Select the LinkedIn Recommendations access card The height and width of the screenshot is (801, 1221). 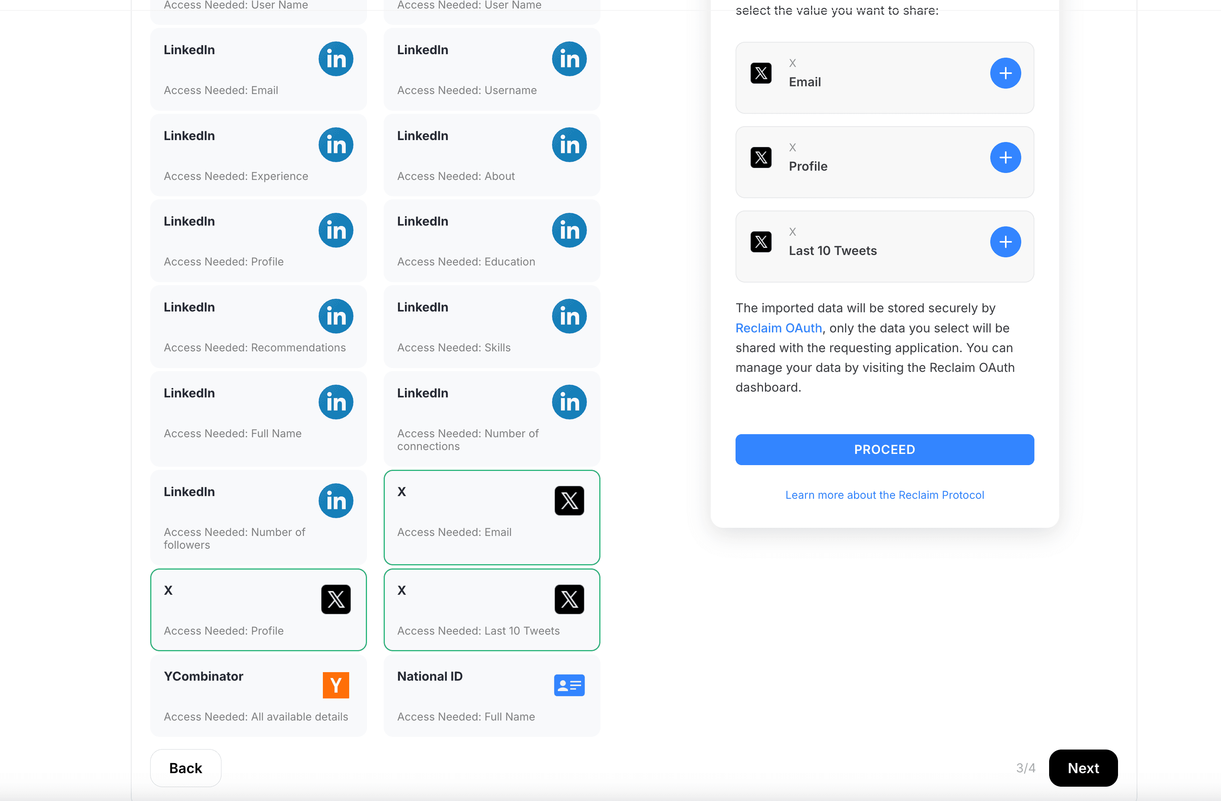pyautogui.click(x=259, y=326)
